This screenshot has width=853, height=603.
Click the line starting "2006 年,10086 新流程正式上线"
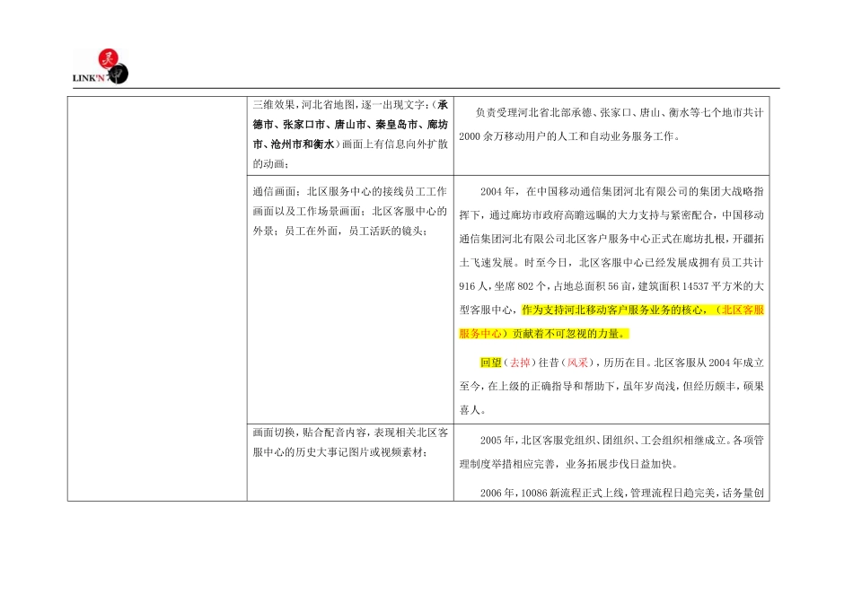pyautogui.click(x=622, y=494)
